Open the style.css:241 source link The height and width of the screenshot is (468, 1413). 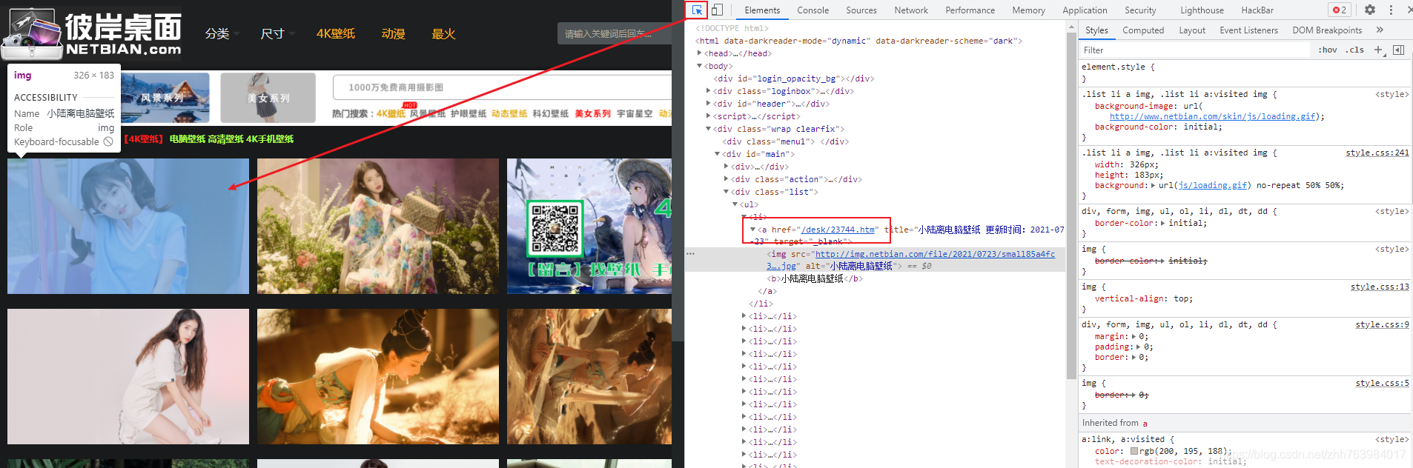pos(1377,153)
